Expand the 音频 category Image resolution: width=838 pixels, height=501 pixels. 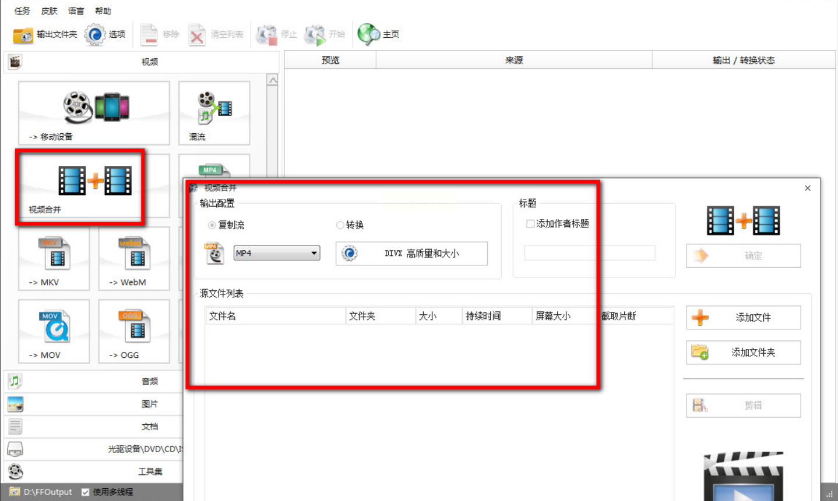93,381
